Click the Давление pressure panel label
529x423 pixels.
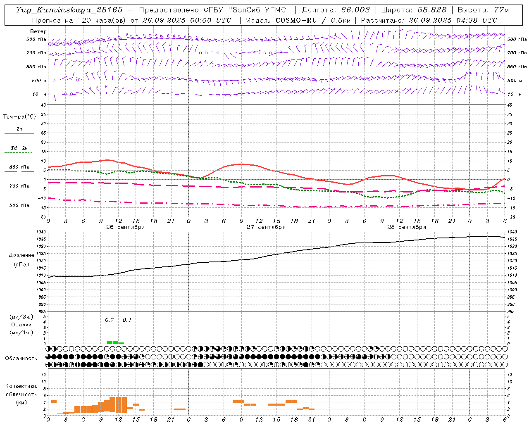click(x=21, y=255)
